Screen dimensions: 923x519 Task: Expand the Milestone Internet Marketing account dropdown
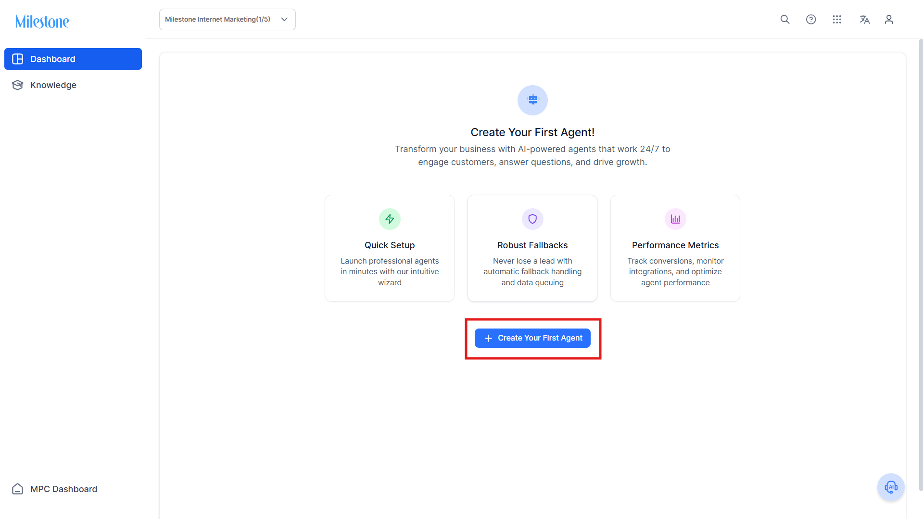228,20
